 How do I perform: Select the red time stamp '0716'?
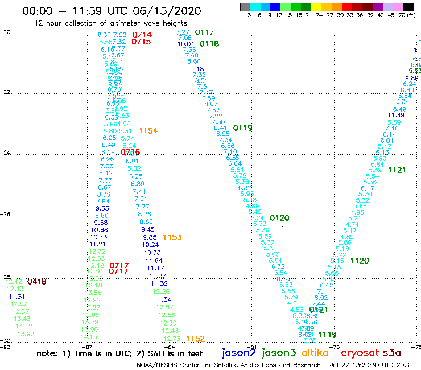[130, 152]
